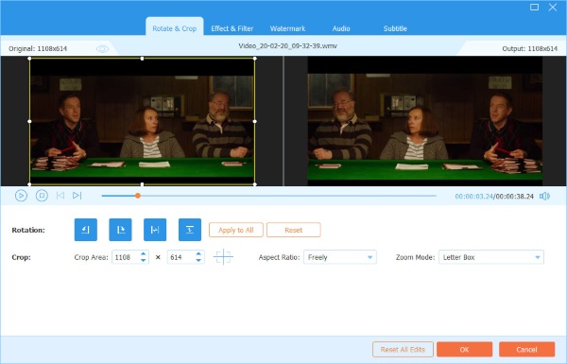Open the Watermark tab
This screenshot has height=364, width=567.
pyautogui.click(x=287, y=28)
